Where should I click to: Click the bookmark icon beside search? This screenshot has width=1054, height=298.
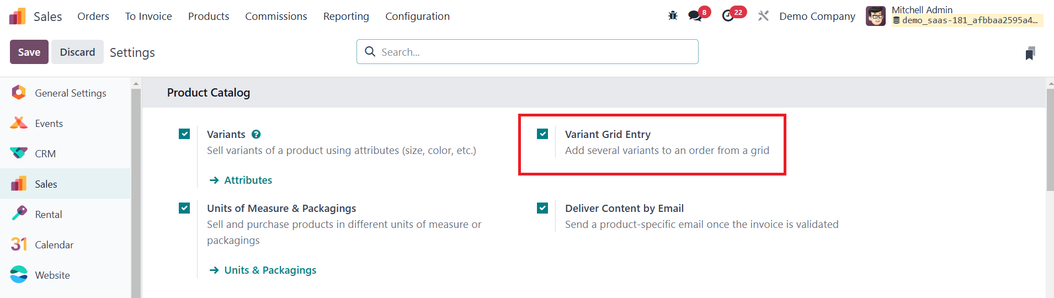[1030, 54]
